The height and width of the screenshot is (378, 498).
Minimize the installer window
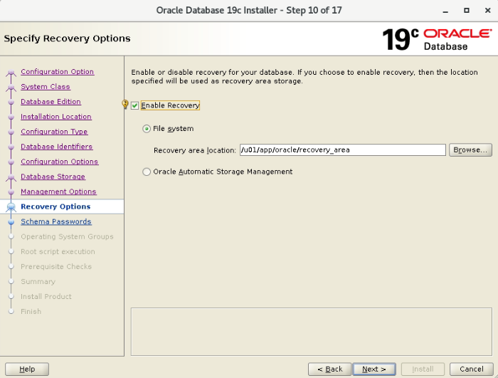[445, 11]
